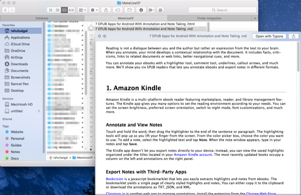Switch to the Finder-Integration tab
The height and width of the screenshot is (195, 301).
tap(209, 18)
